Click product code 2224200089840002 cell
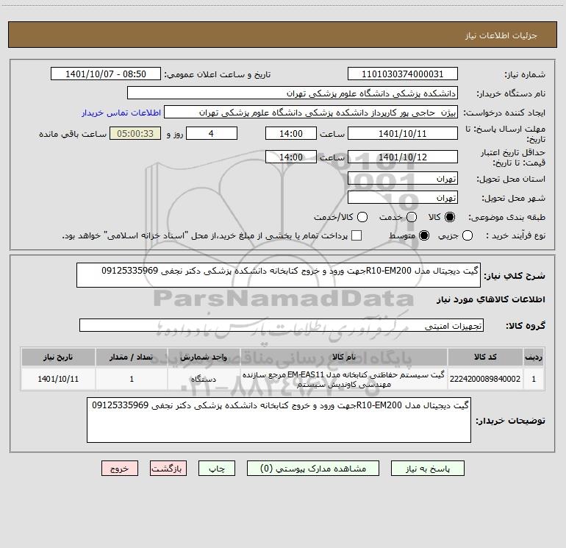This screenshot has width=566, height=548. tap(485, 379)
